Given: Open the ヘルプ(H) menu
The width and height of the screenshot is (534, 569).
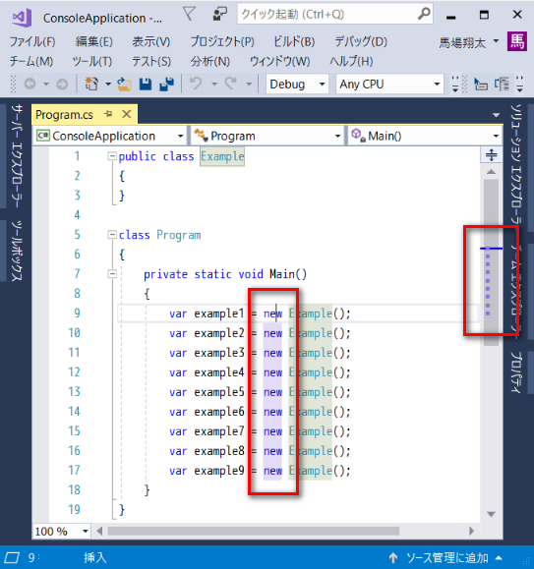Looking at the screenshot, I should click(x=351, y=61).
